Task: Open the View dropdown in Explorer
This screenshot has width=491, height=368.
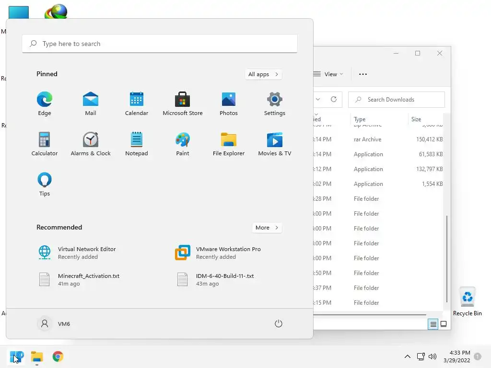Action: click(x=328, y=74)
